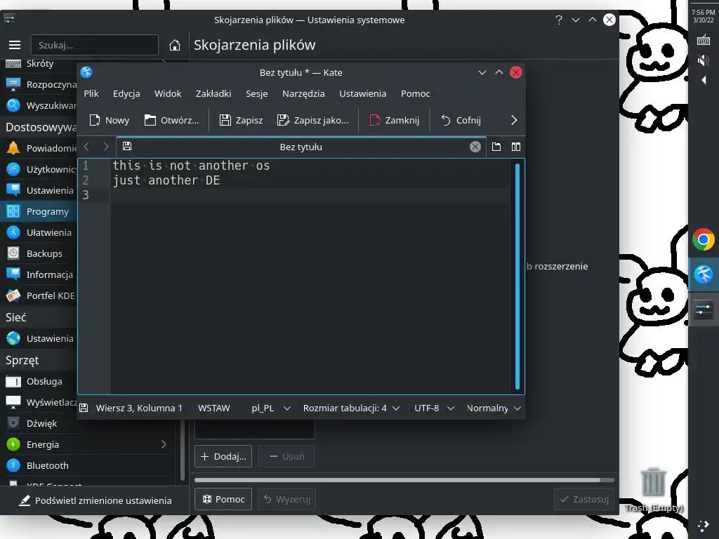The width and height of the screenshot is (719, 539).
Task: Click line 2 text 'just another DE'
Action: click(166, 180)
